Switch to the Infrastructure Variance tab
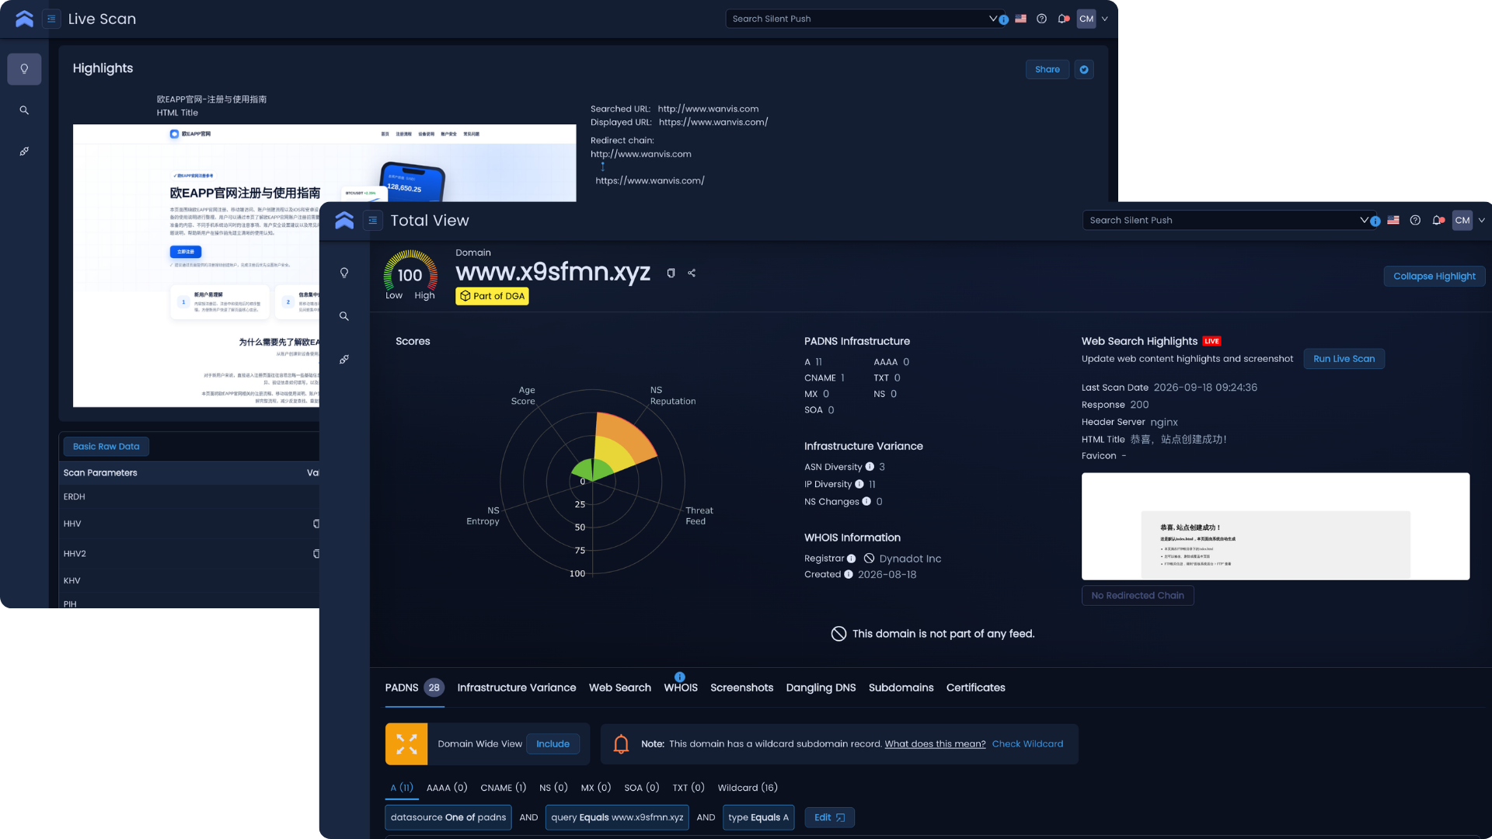 517,688
